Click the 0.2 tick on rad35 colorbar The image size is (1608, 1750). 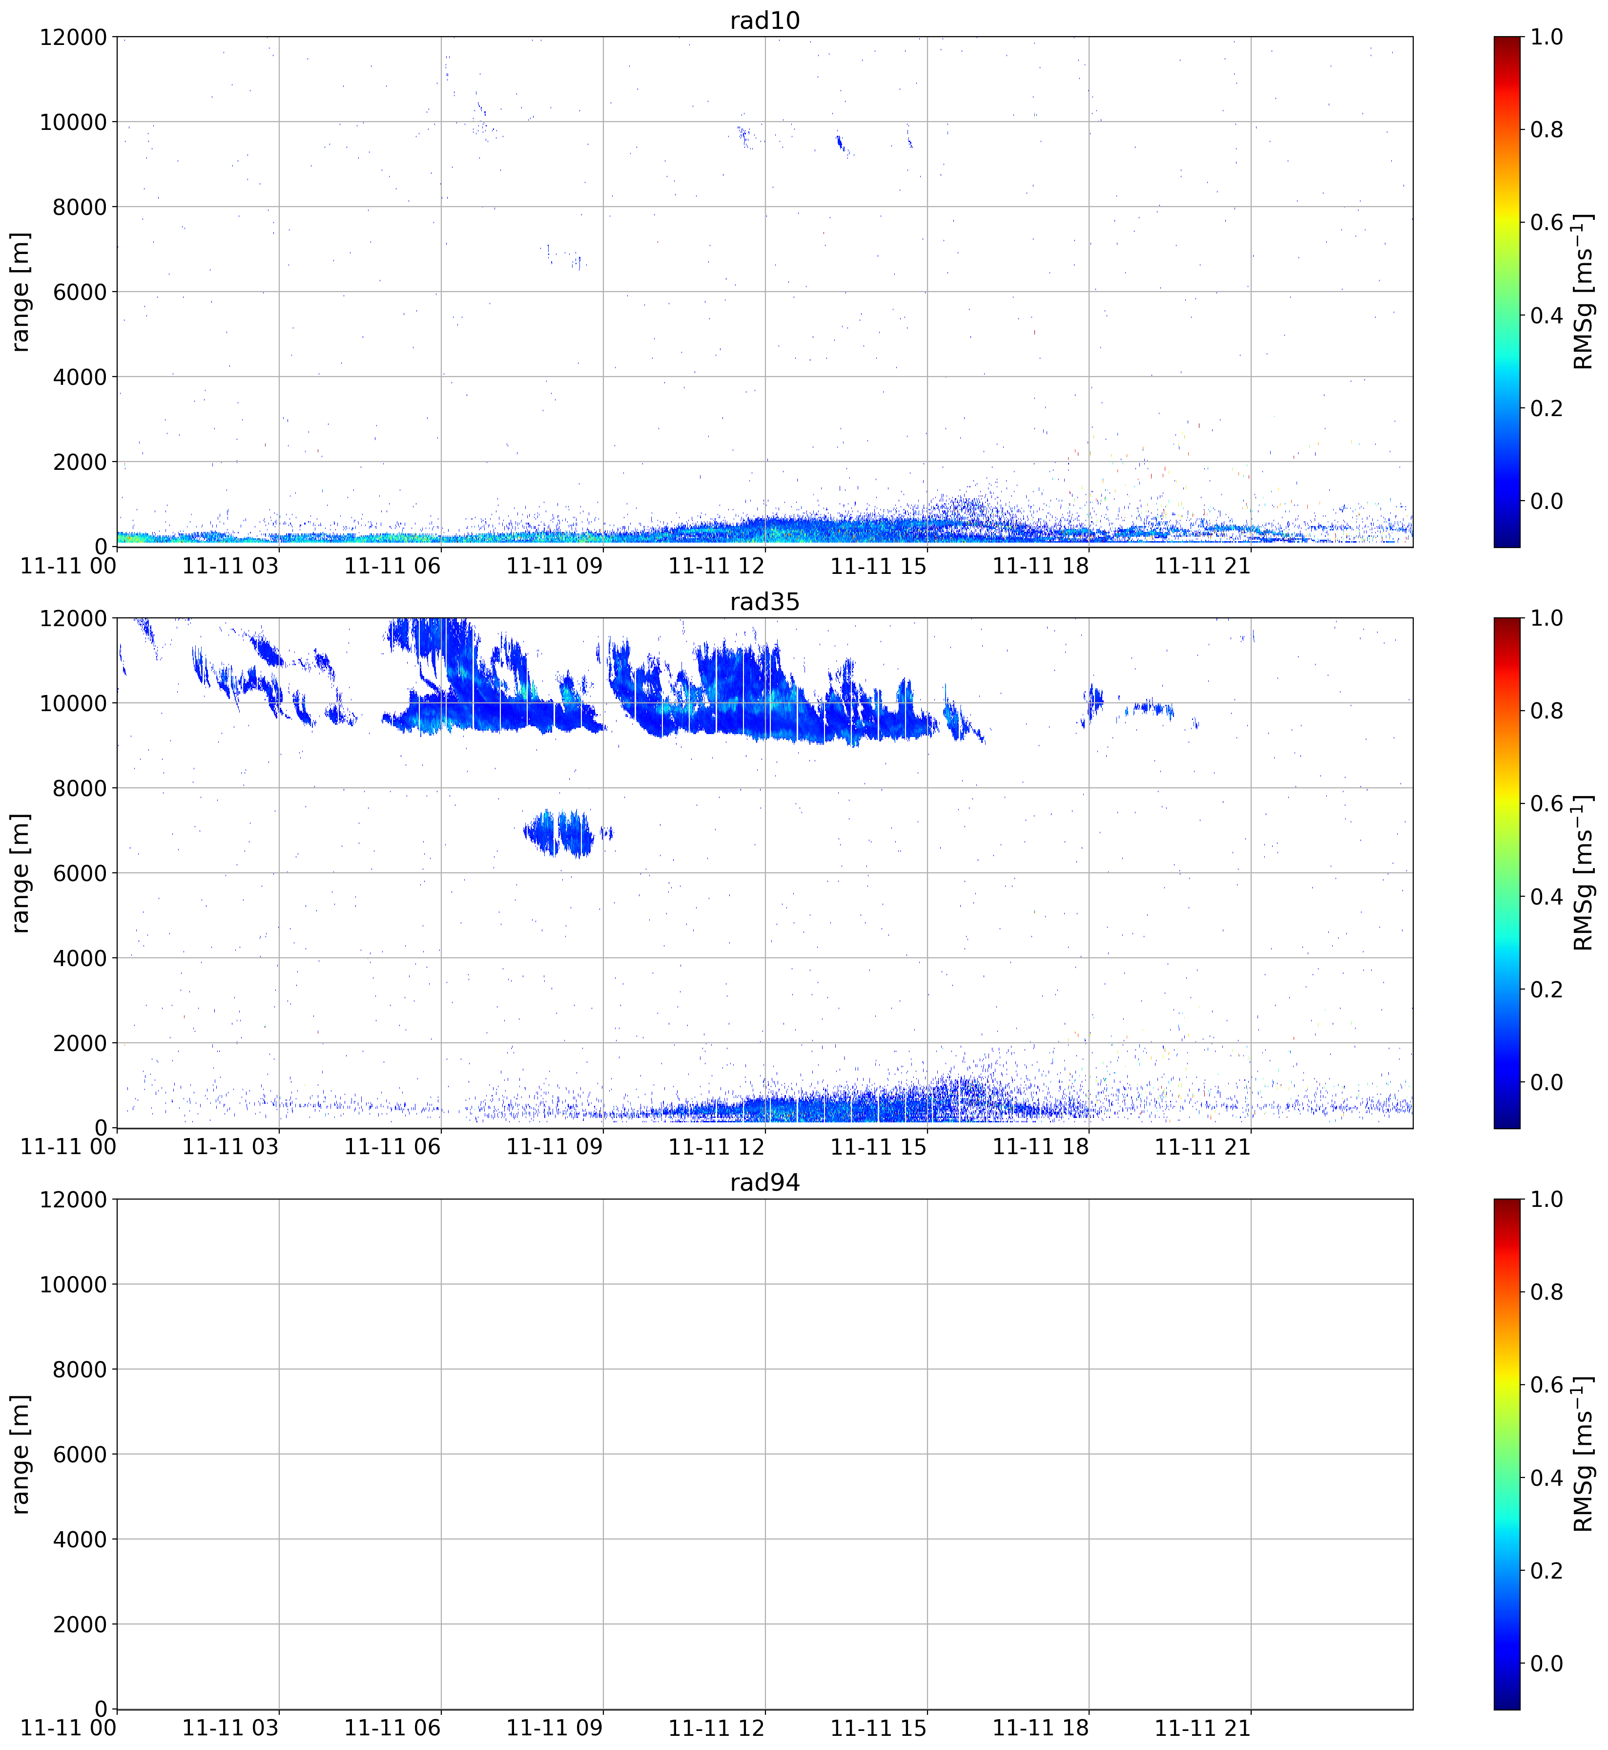pyautogui.click(x=1547, y=990)
